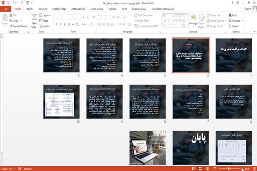The width and height of the screenshot is (257, 171).
Task: Select slide 1 thumbnail
Action: point(234,55)
